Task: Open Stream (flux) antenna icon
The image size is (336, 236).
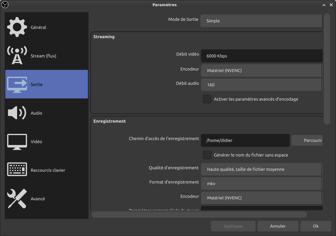Action: (x=17, y=56)
